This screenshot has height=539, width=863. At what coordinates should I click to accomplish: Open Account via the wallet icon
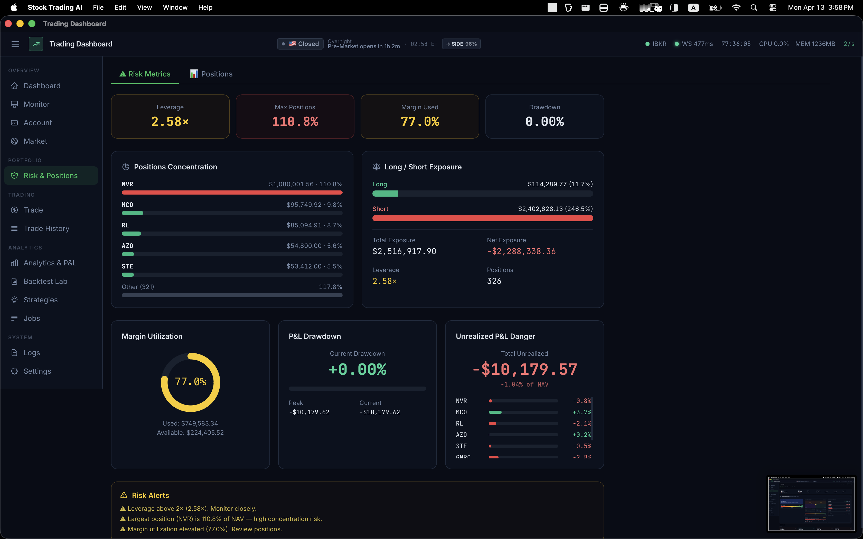[x=14, y=122]
